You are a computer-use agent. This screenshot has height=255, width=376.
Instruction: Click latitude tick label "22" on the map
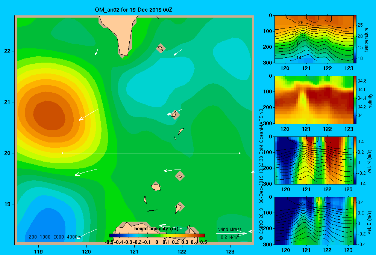pyautogui.click(x=7, y=51)
